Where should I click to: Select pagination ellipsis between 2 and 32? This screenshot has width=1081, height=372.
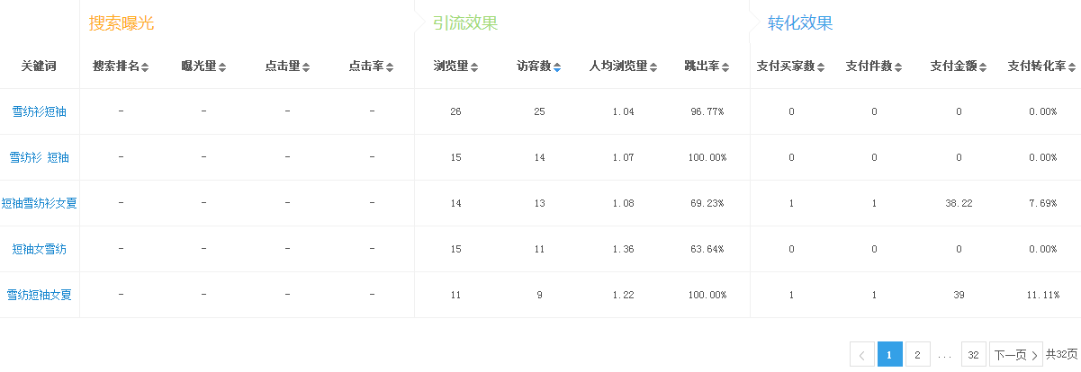pos(945,356)
